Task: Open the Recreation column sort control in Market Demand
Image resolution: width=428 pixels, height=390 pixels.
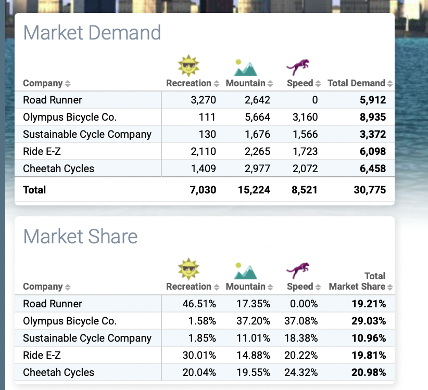Action: [216, 83]
